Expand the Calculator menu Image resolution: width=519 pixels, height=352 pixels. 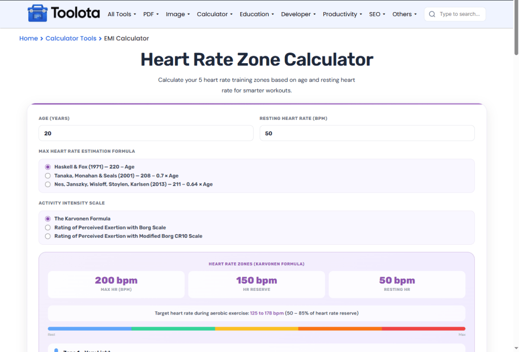click(x=215, y=14)
